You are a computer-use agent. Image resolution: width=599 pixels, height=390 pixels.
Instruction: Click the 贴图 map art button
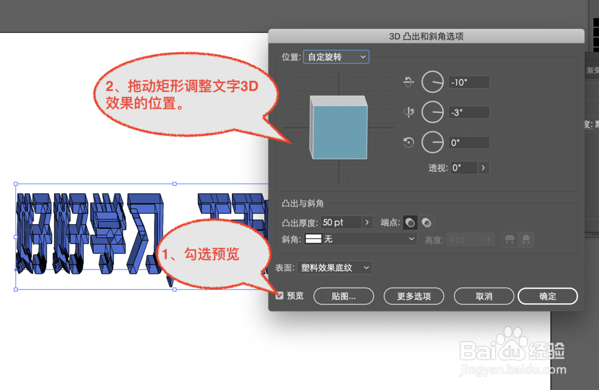click(343, 296)
